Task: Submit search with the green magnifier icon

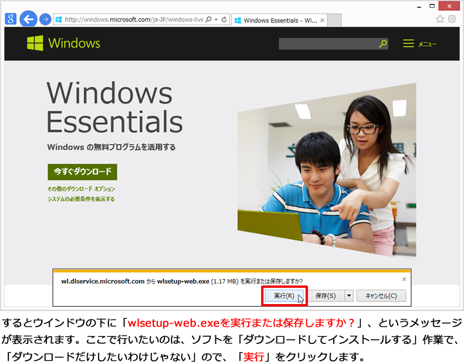Action: (x=383, y=44)
